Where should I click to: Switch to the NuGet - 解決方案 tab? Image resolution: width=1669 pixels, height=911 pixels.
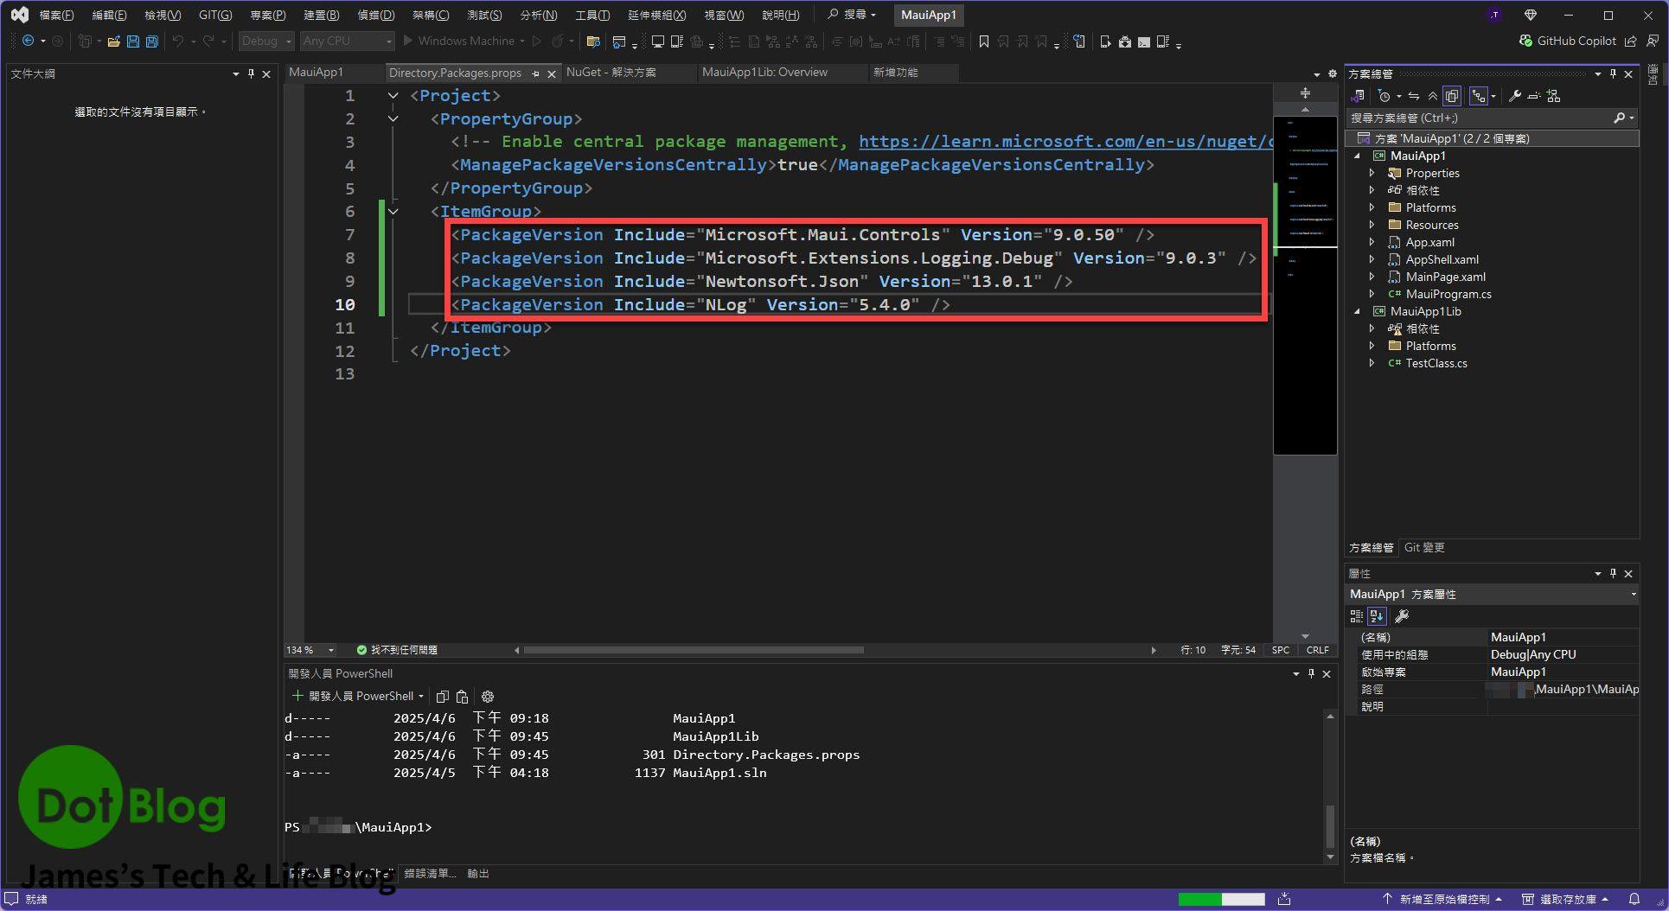(611, 73)
